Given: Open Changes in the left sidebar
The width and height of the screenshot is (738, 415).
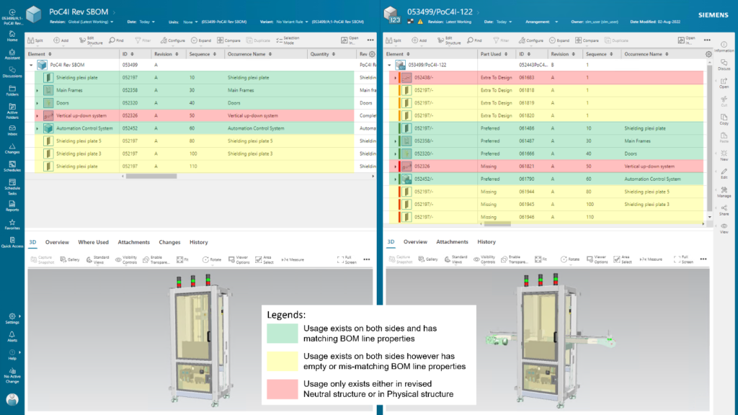Looking at the screenshot, I should pos(12,148).
